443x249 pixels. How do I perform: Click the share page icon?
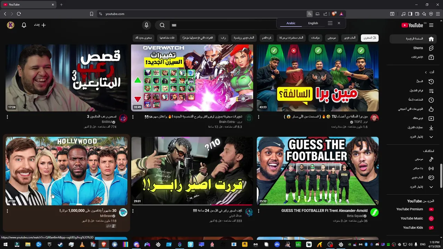(325, 14)
